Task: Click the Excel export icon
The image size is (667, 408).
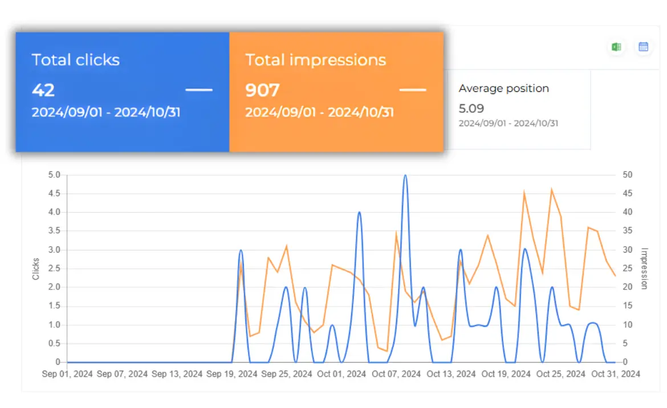Action: pyautogui.click(x=616, y=47)
